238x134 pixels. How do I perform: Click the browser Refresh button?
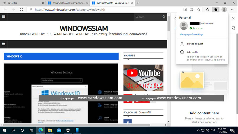[x=22, y=10]
